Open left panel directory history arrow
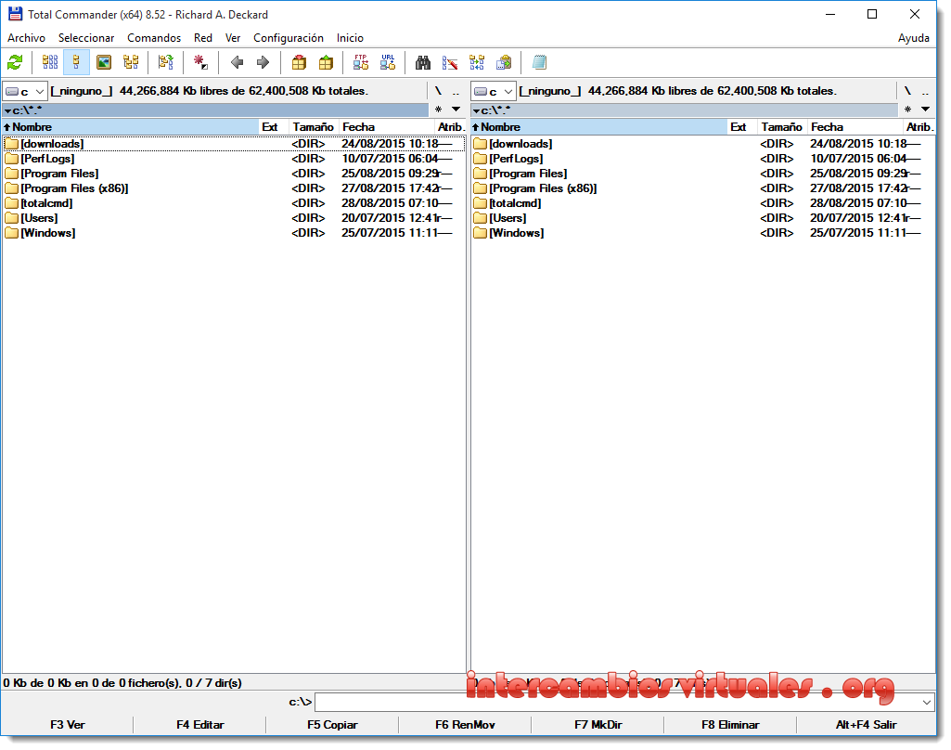This screenshot has height=750, width=951. (456, 110)
